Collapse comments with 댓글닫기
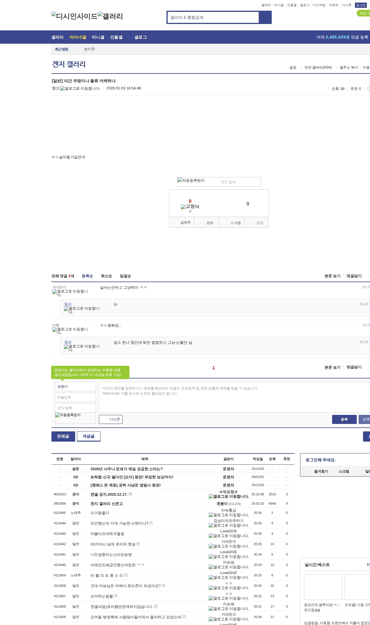The width and height of the screenshot is (370, 625). point(354,276)
